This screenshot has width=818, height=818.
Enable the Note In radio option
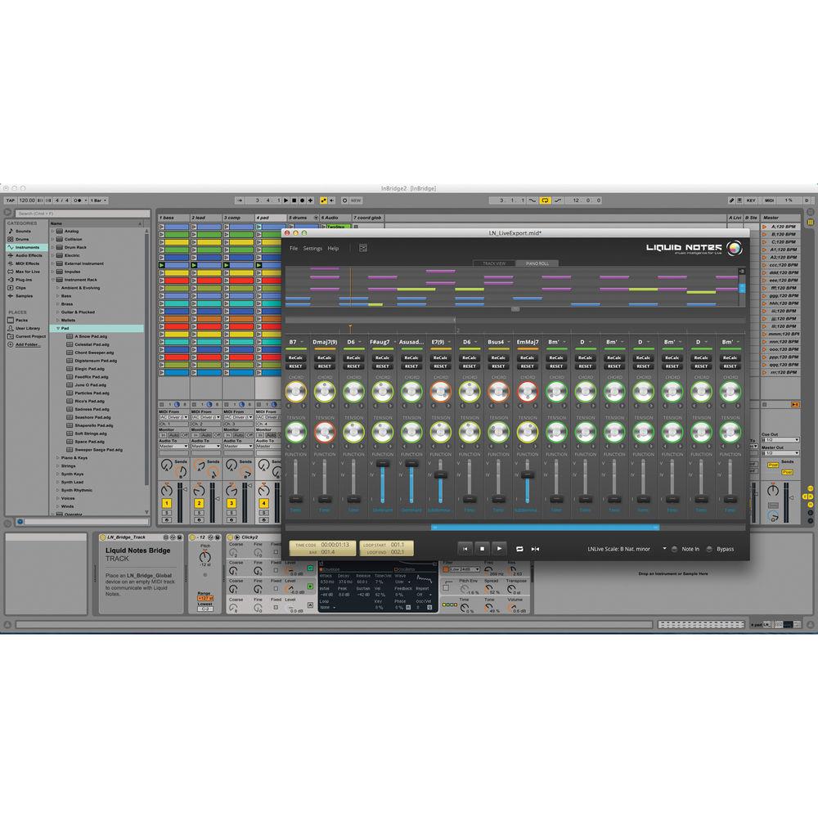(675, 549)
